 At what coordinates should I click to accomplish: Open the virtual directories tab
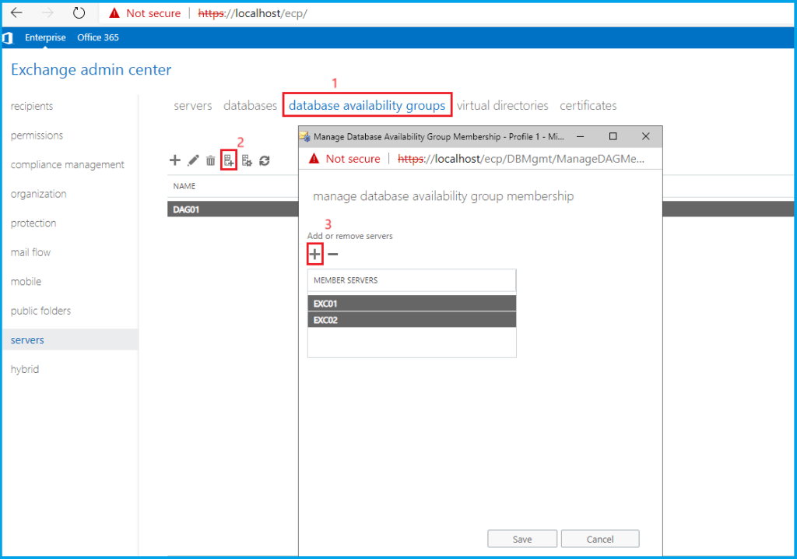click(502, 106)
